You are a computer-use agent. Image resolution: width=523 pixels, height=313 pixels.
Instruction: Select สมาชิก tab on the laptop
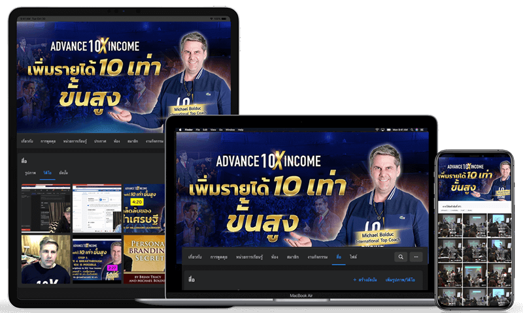(292, 257)
